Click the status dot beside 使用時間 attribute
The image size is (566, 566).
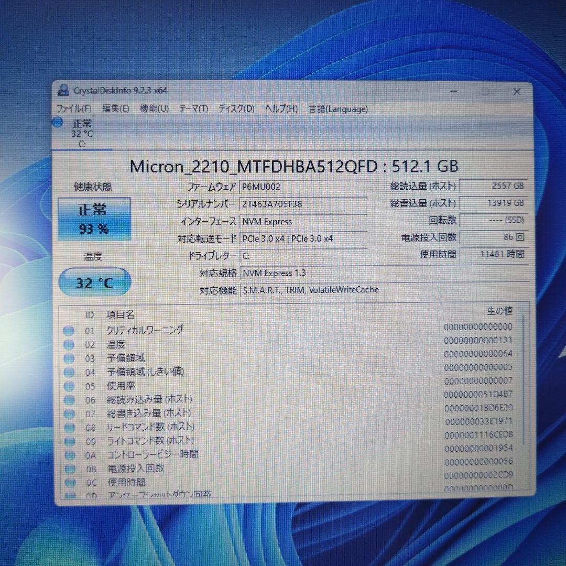point(69,482)
